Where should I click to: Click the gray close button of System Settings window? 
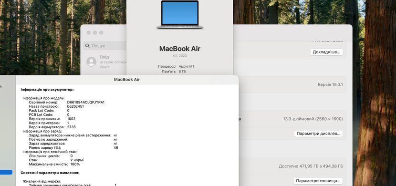pos(88,32)
